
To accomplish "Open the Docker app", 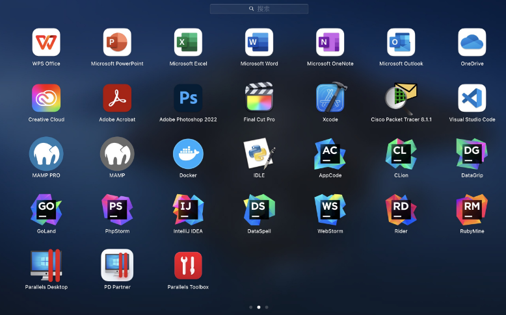I will tap(188, 154).
